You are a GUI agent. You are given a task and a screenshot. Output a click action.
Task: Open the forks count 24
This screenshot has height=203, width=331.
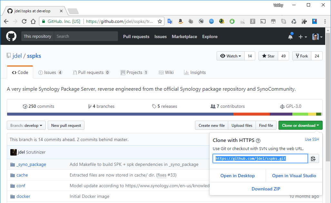[x=316, y=56]
